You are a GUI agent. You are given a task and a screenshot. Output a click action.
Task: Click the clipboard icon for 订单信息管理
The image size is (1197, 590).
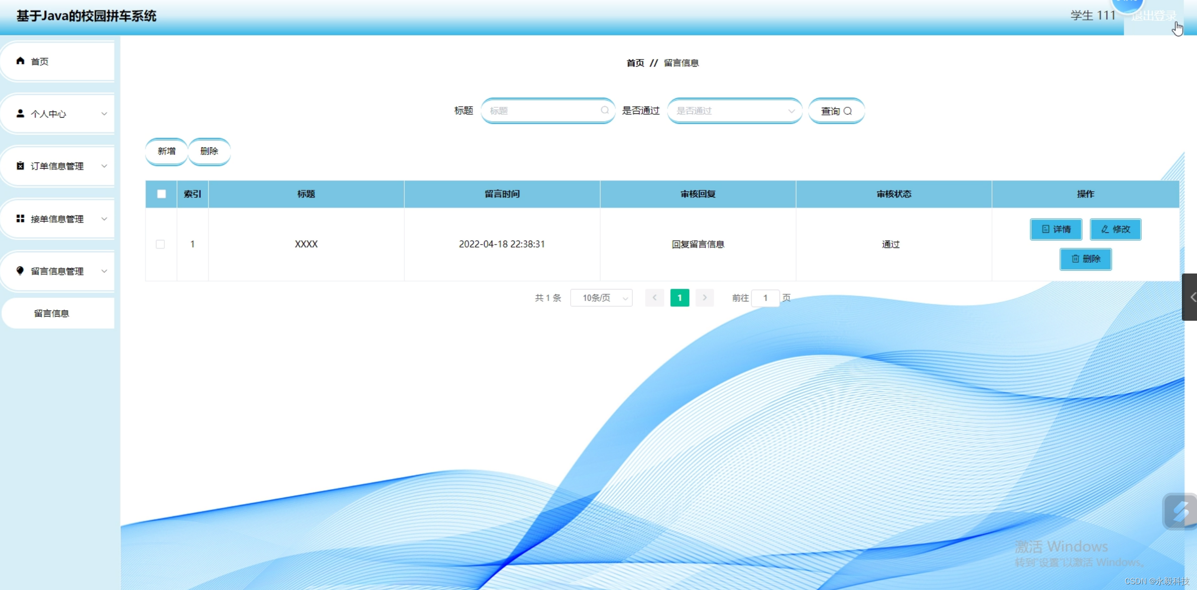coord(20,166)
